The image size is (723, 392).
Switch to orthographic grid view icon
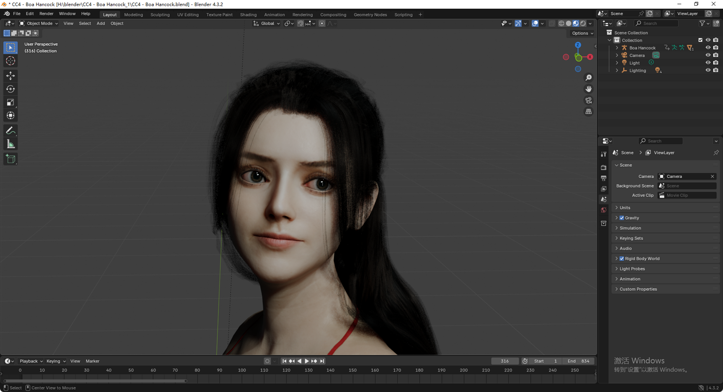[589, 111]
